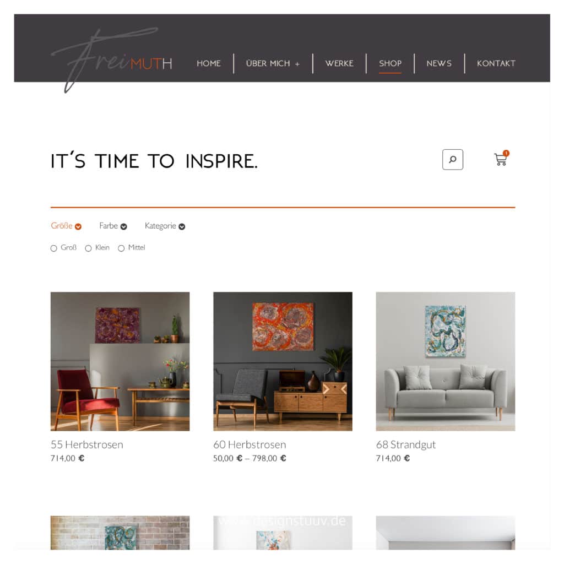Click the plus icon beside Über Mich
Screen dimensions: 564x564
(x=297, y=64)
